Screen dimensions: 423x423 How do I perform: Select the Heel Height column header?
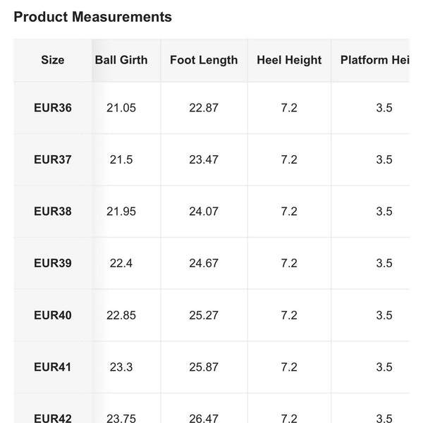tap(289, 60)
